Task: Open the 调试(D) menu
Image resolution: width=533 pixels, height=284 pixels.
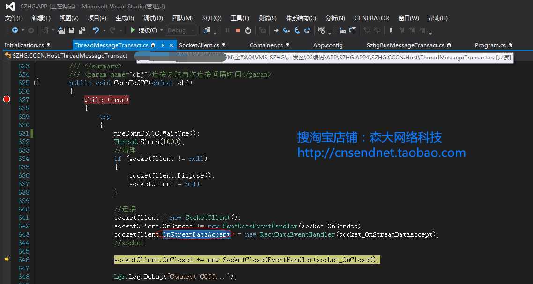Action: pos(153,18)
